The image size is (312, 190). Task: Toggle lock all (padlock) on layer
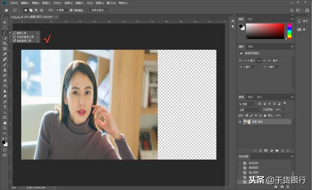pyautogui.click(x=265, y=115)
